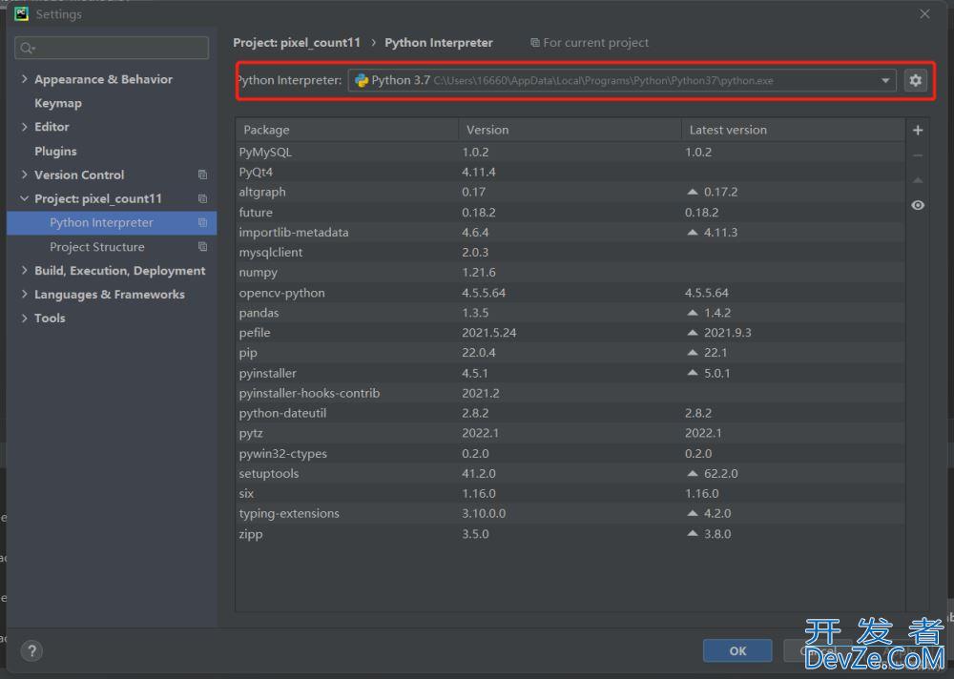Viewport: 954px width, 679px height.
Task: Click the Python logo in the interpreter field
Action: [x=362, y=80]
